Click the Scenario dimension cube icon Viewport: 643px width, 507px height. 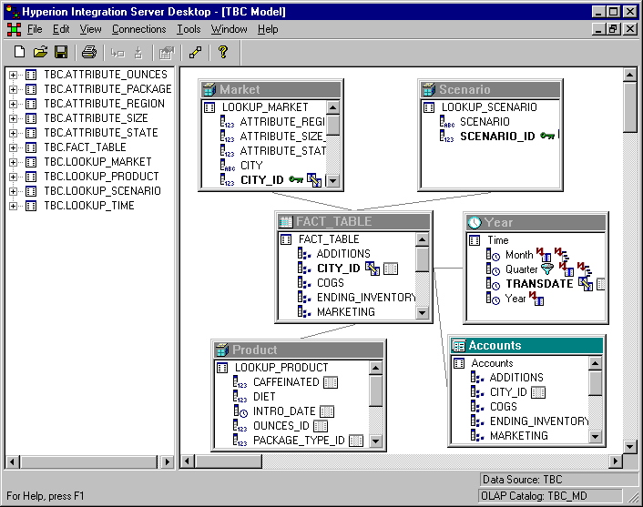click(429, 89)
